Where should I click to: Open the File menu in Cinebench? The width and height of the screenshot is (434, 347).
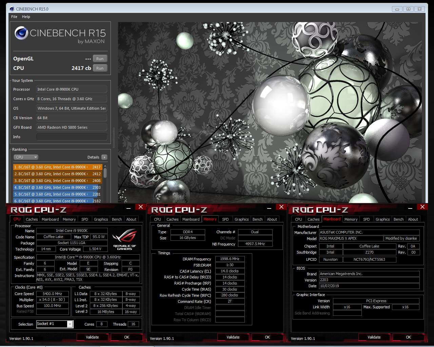click(14, 17)
